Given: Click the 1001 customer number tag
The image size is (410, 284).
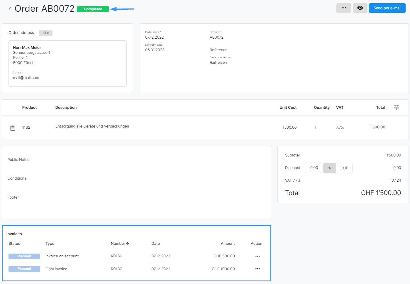Looking at the screenshot, I should point(46,33).
